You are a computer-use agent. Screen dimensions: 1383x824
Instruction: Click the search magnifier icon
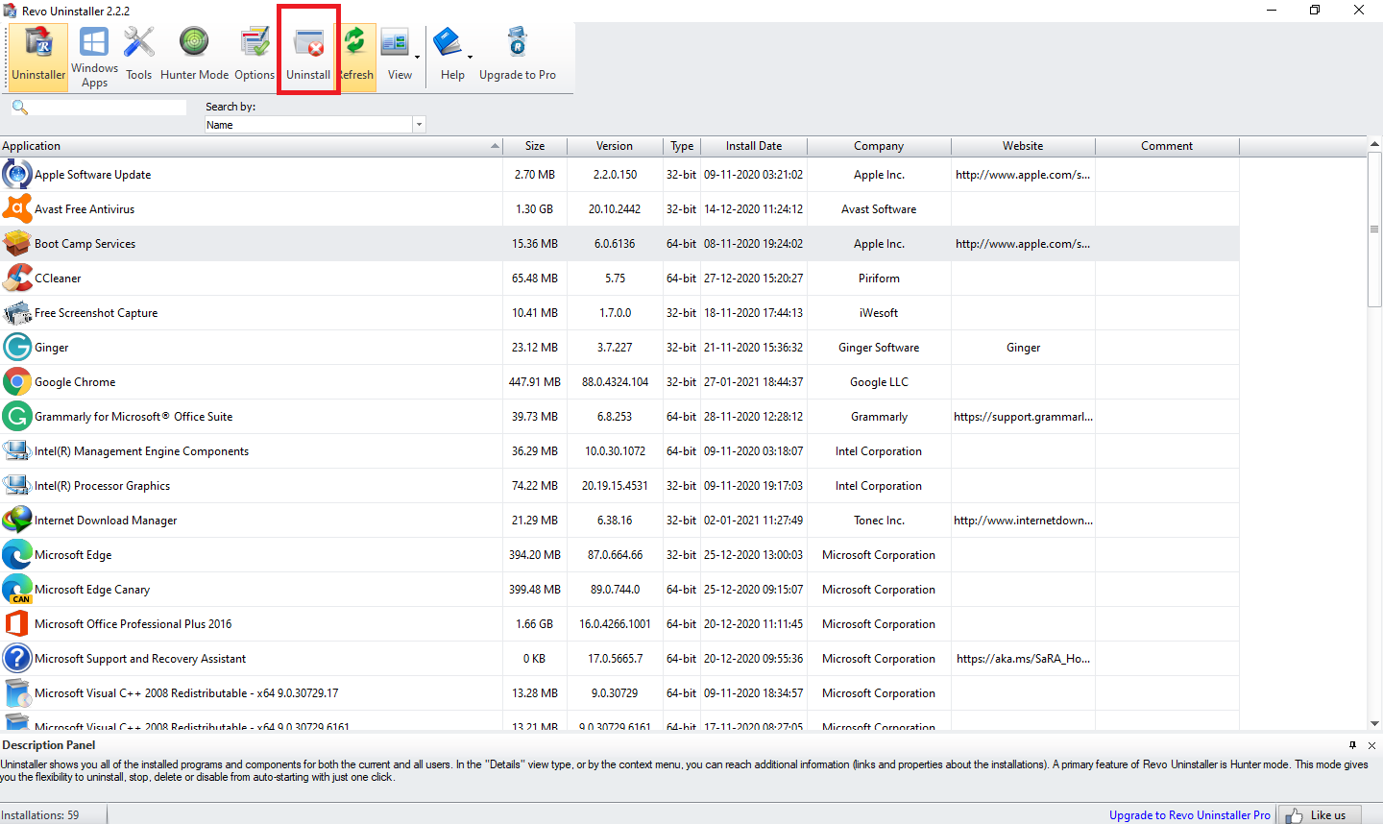pyautogui.click(x=19, y=108)
